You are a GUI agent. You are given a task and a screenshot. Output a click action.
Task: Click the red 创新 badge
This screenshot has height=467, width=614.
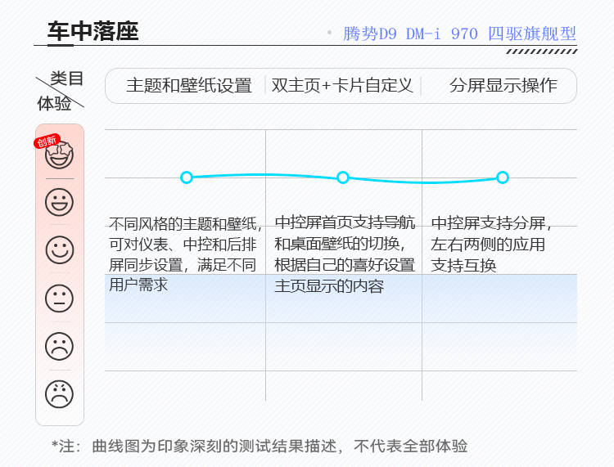pos(46,141)
